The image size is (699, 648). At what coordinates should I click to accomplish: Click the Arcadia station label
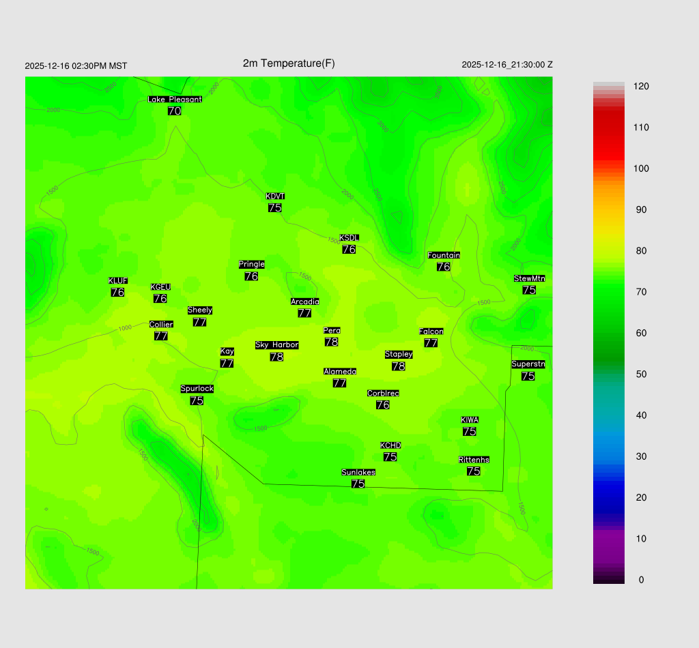point(304,301)
